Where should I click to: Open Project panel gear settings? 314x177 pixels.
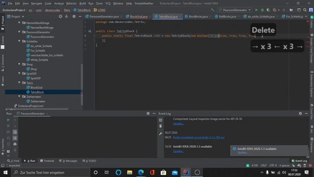click(x=74, y=16)
